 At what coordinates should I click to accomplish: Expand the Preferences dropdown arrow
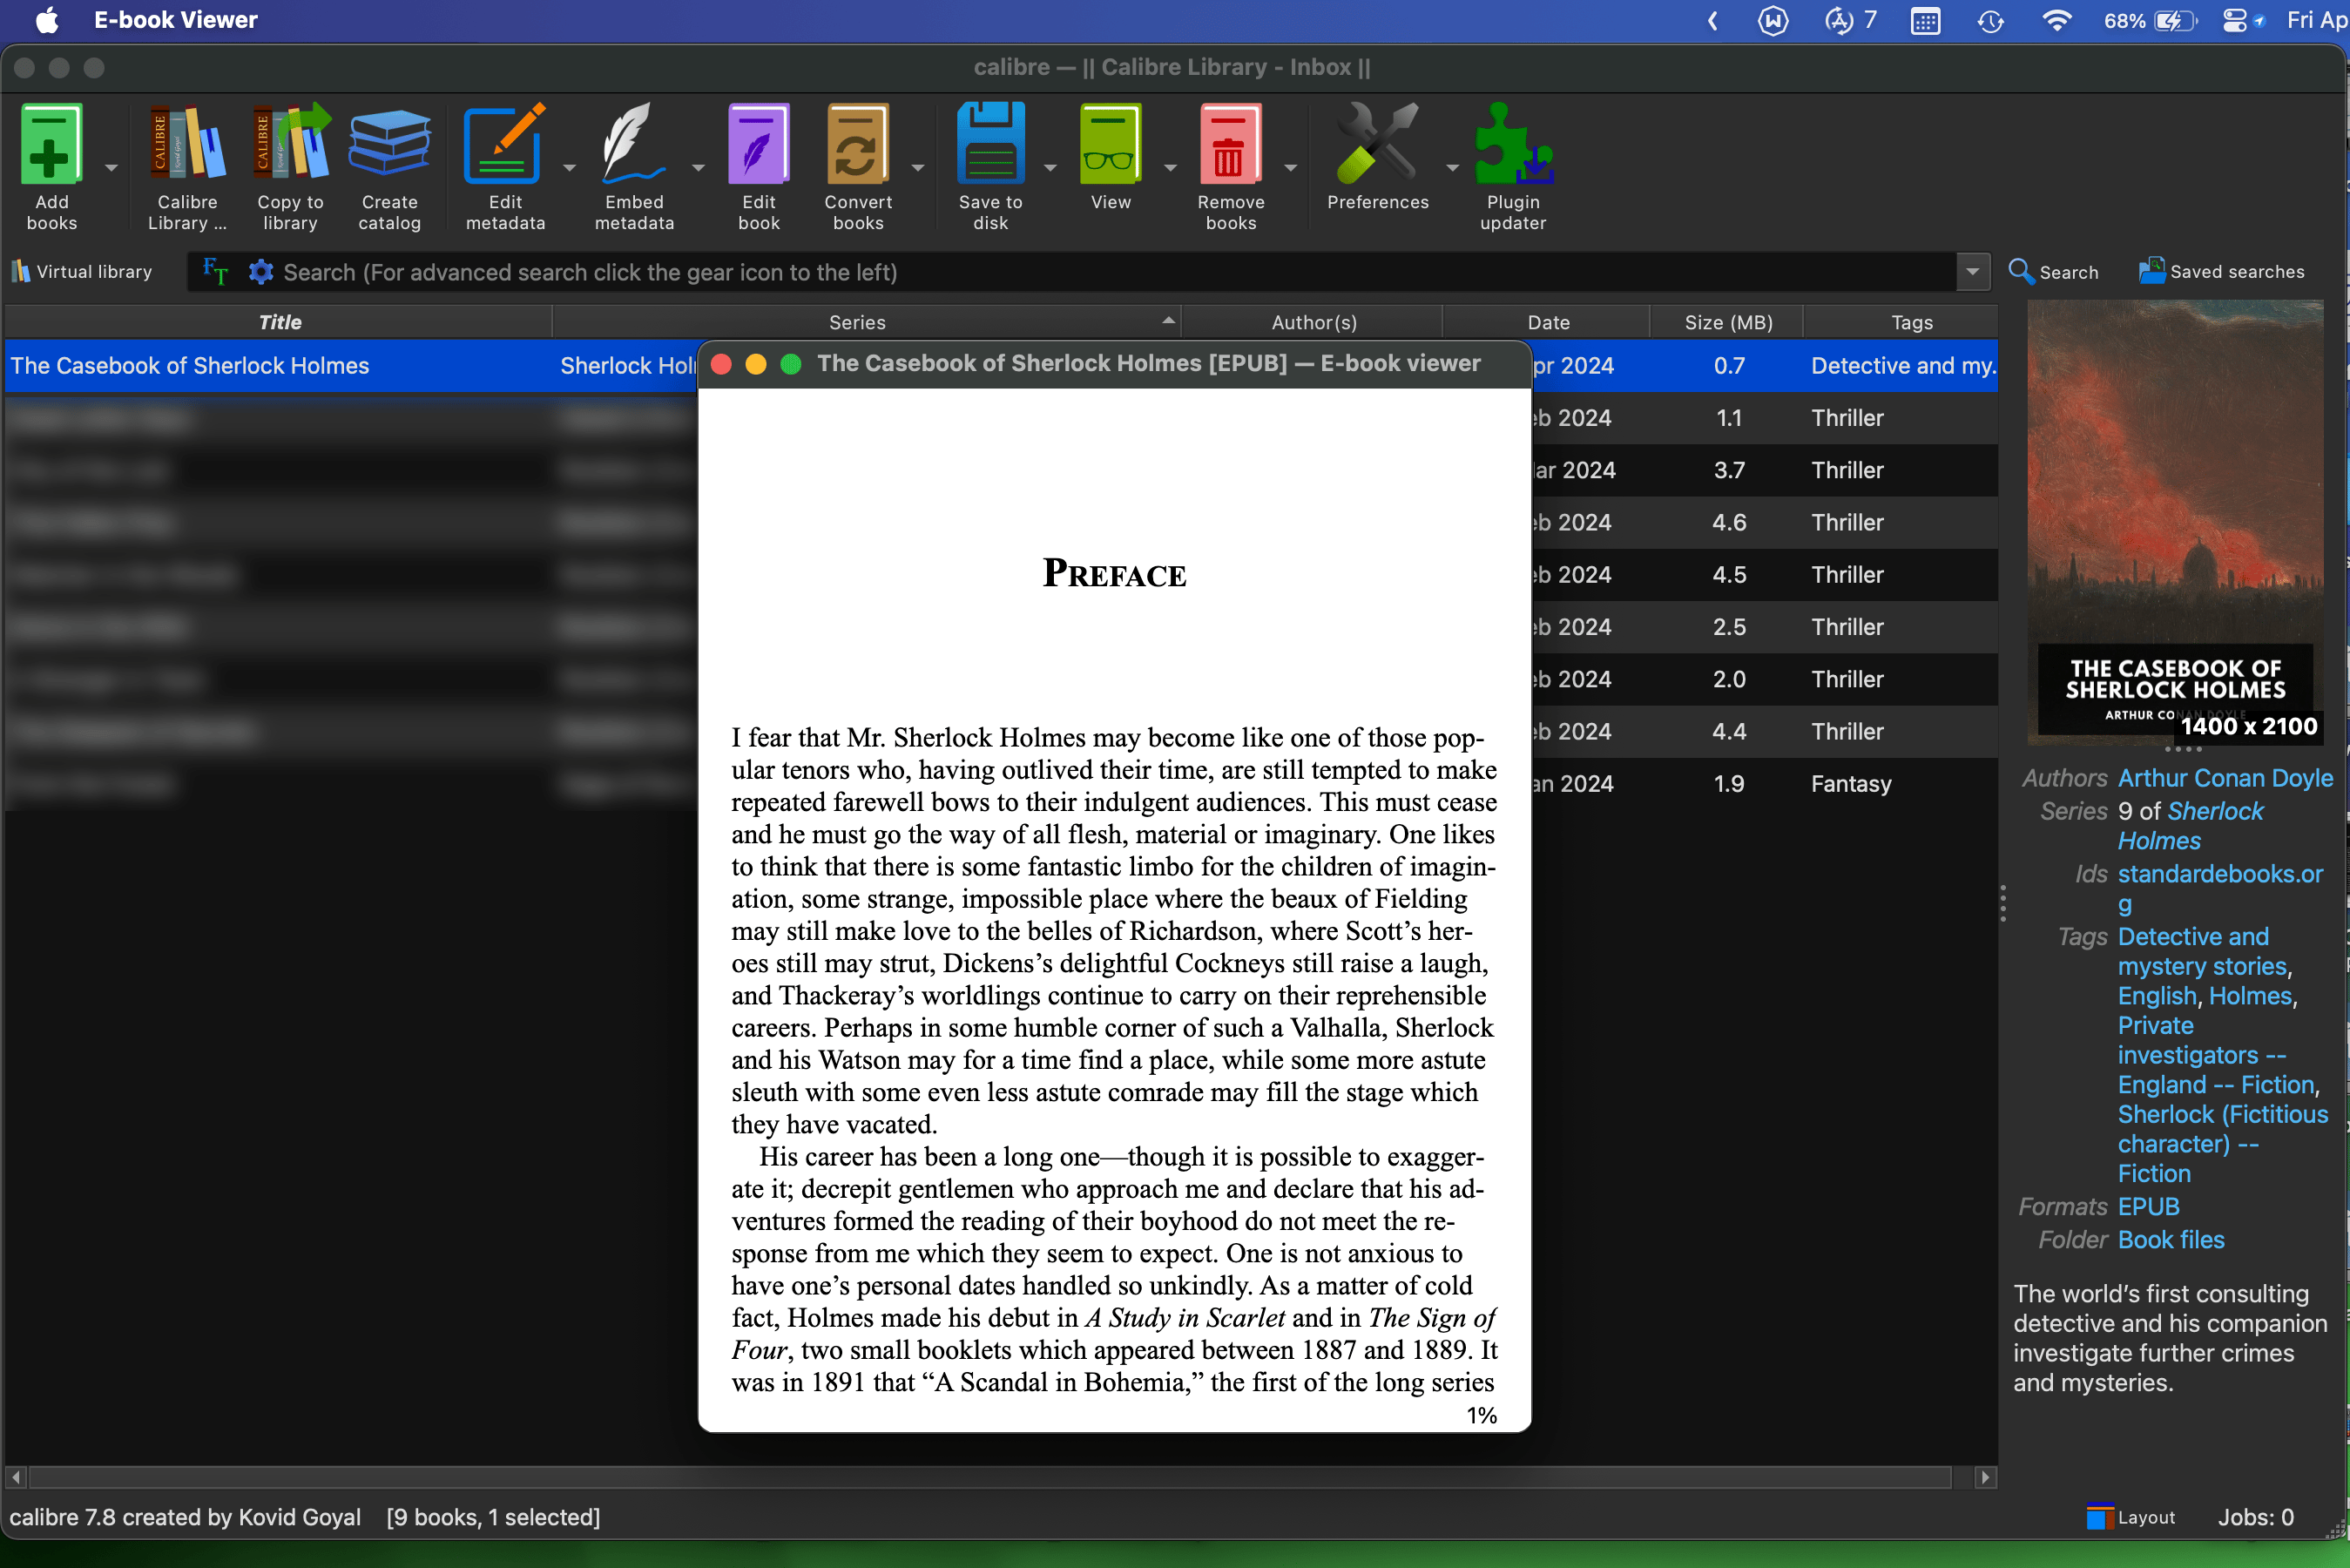[1451, 168]
